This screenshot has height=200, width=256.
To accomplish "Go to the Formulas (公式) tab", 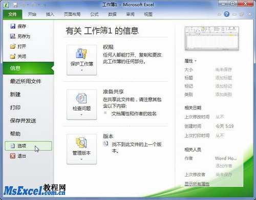I will [x=94, y=14].
